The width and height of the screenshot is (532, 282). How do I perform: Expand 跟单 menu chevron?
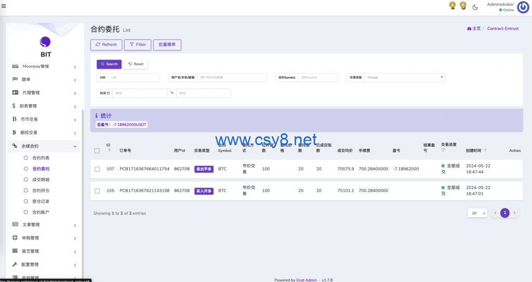point(75,80)
